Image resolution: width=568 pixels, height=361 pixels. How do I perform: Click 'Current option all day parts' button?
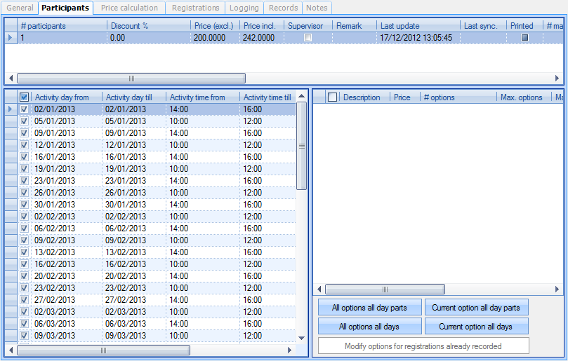click(476, 308)
